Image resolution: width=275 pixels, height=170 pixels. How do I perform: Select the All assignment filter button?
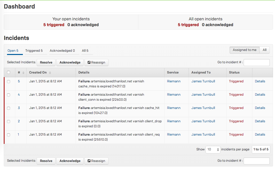(x=264, y=50)
